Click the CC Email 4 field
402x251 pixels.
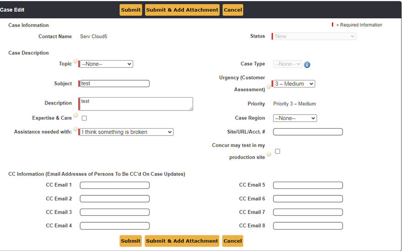point(115,225)
